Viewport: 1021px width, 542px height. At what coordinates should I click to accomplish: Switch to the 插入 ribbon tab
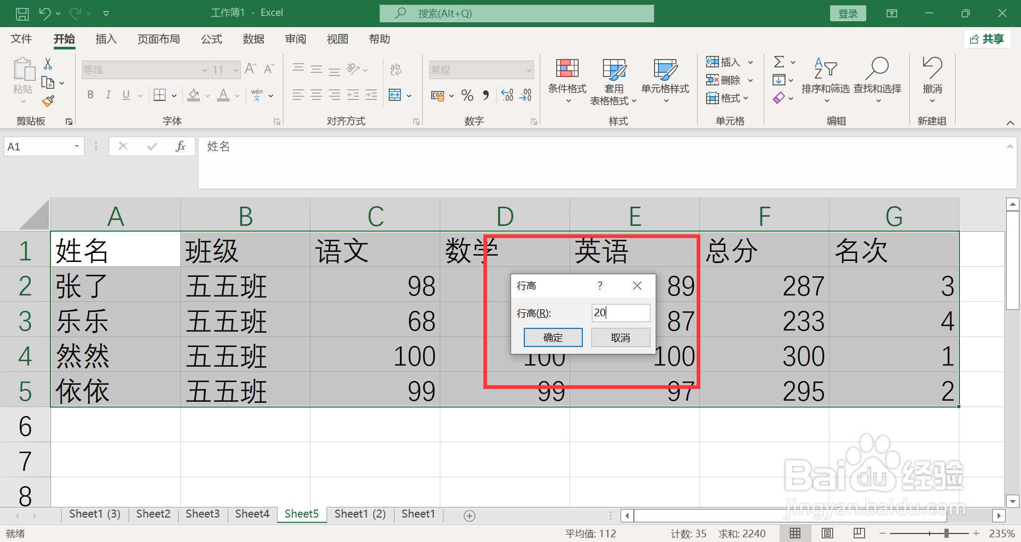[106, 39]
